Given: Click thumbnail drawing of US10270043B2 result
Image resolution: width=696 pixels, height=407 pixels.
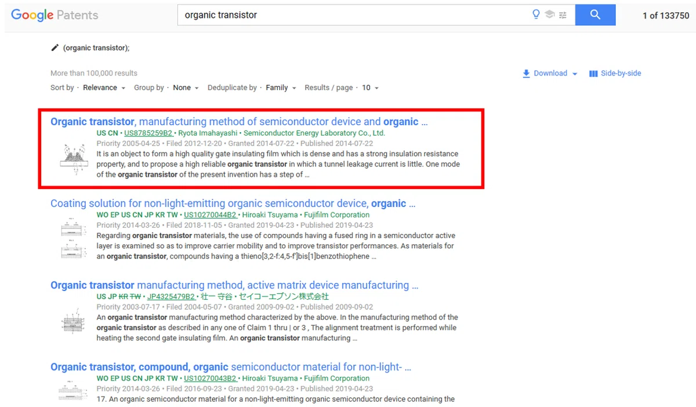Looking at the screenshot, I should [x=73, y=390].
